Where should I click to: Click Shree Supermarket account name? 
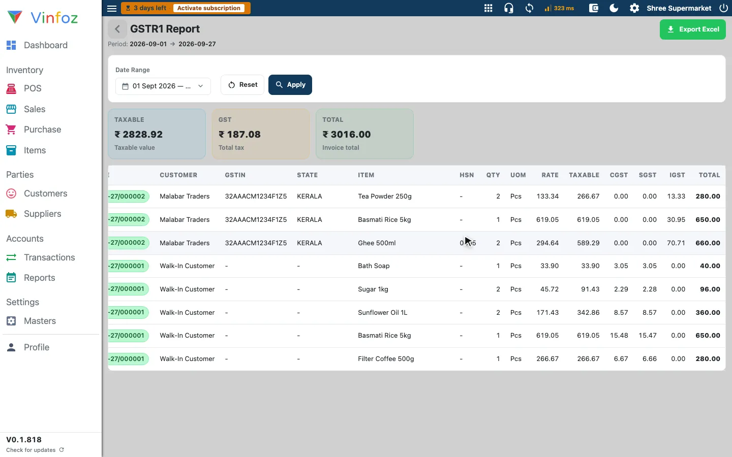679,8
